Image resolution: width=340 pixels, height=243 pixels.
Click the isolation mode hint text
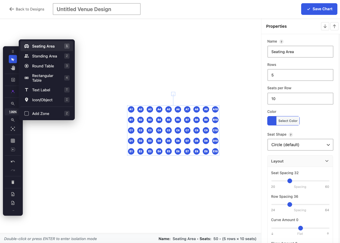coord(50,239)
